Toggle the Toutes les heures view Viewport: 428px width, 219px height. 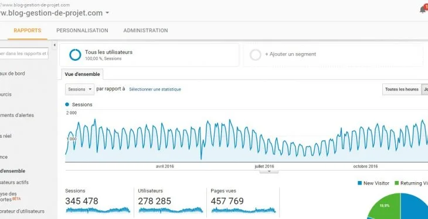402,89
